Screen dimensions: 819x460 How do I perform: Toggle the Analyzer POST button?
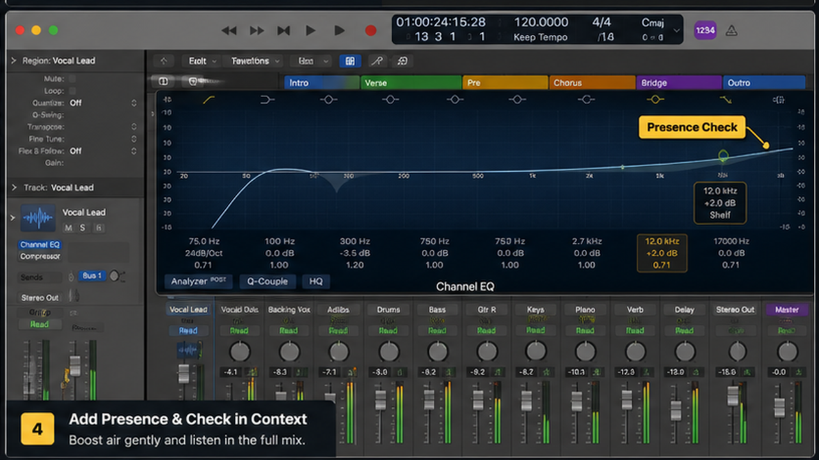click(198, 281)
